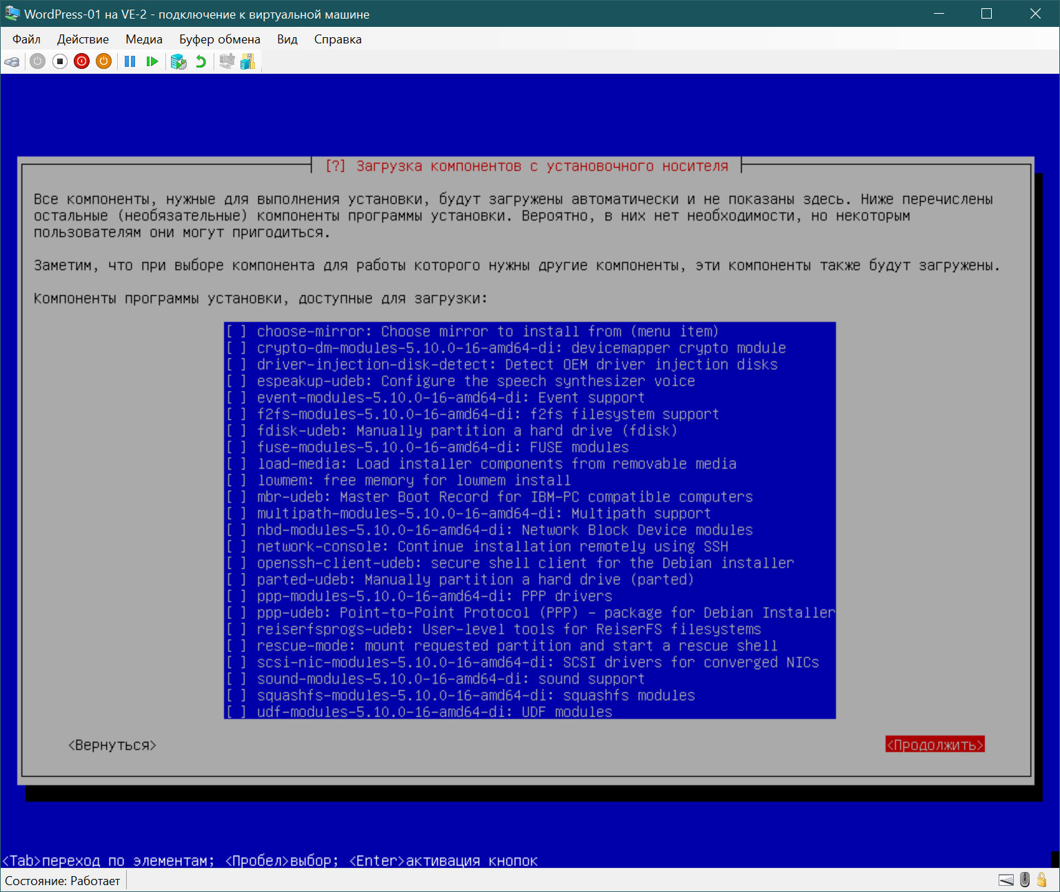Click the greyed-out Start power icon
Image resolution: width=1060 pixels, height=892 pixels.
(38, 61)
